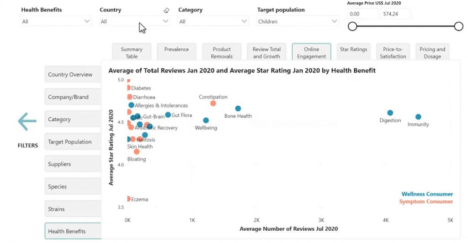
Task: Select Wellness Consumer in the legend
Action: click(427, 194)
